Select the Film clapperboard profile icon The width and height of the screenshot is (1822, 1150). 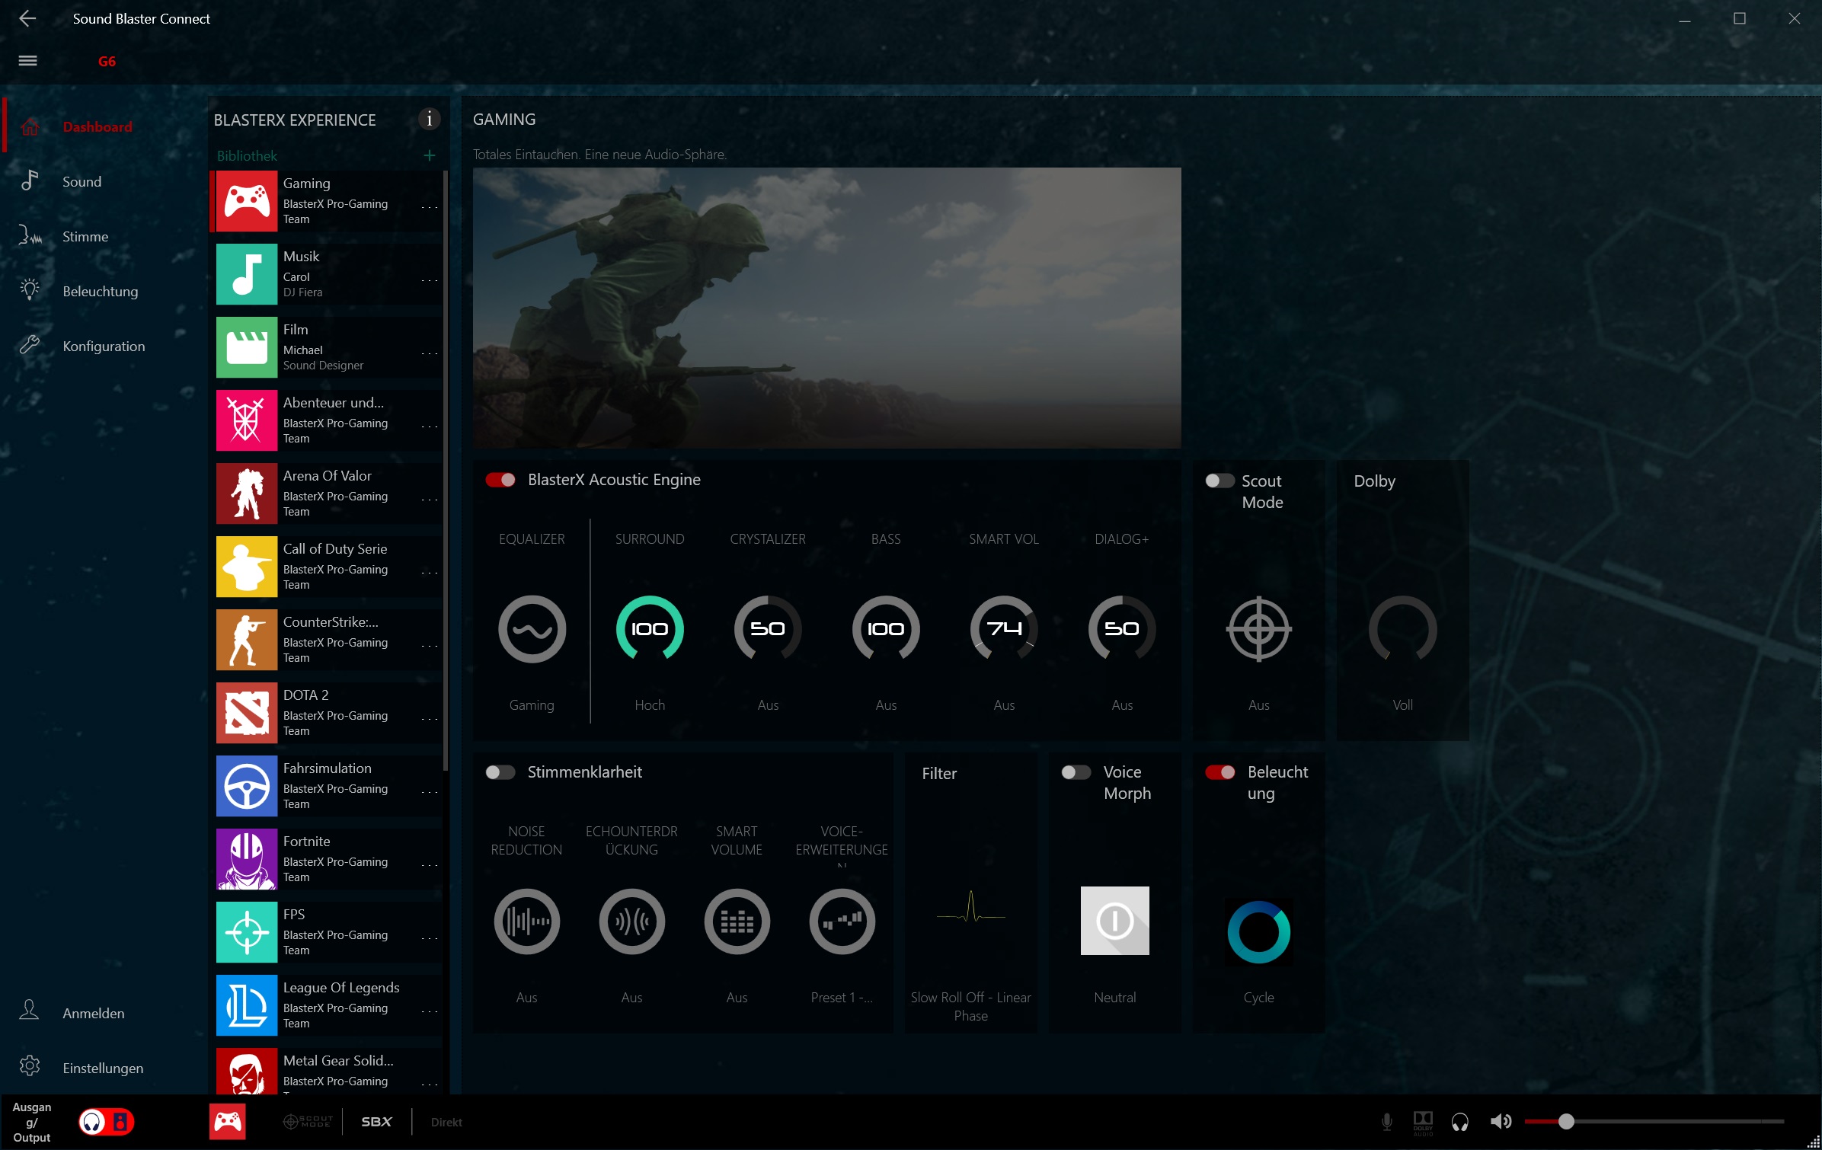(247, 347)
